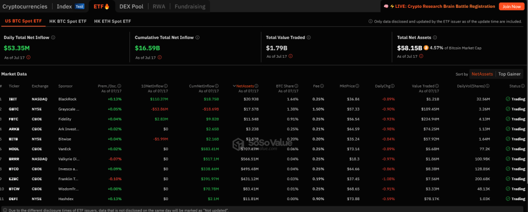Viewport: 528px width, 212px height.
Task: Open the BTCW ticker row
Action: coord(264,189)
